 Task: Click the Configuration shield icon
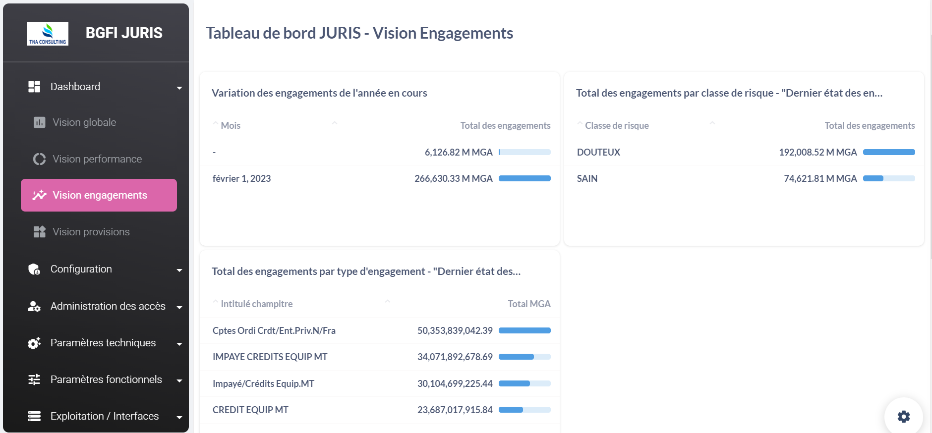point(34,269)
